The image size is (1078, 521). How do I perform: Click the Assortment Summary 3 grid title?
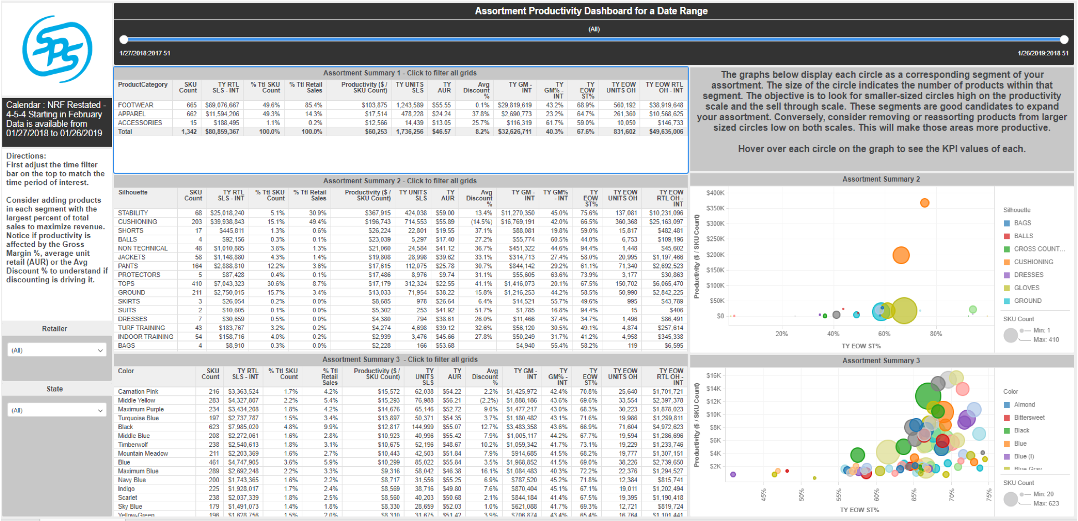click(x=400, y=359)
